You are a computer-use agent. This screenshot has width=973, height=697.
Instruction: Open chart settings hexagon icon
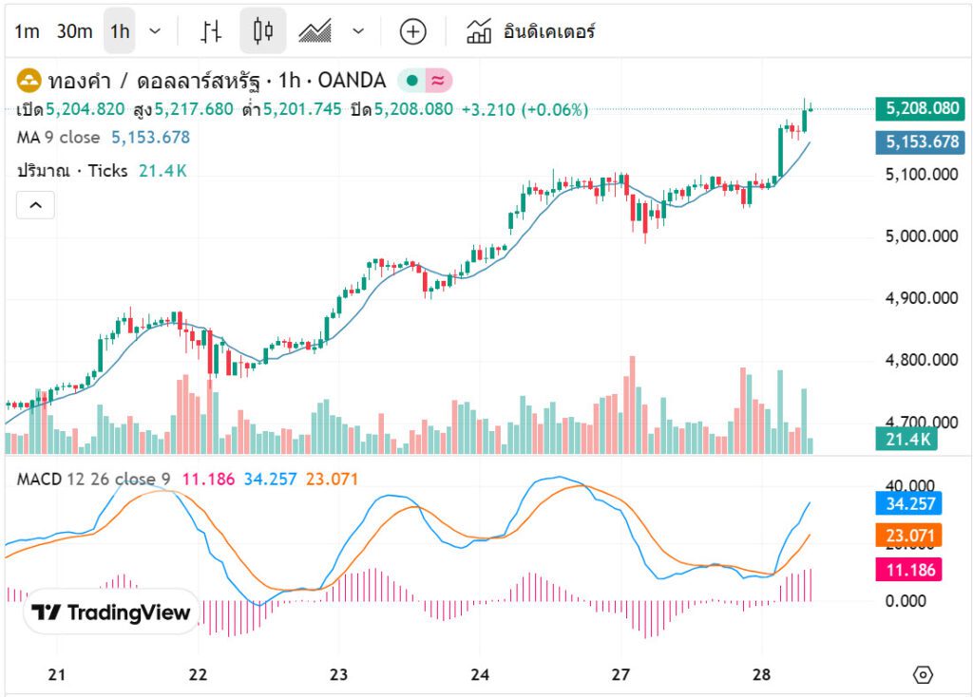pyautogui.click(x=923, y=675)
